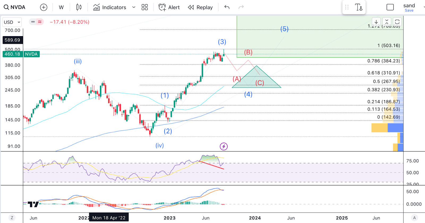425x223 pixels.
Task: Select the blue (iii) wave label
Action: pyautogui.click(x=78, y=62)
